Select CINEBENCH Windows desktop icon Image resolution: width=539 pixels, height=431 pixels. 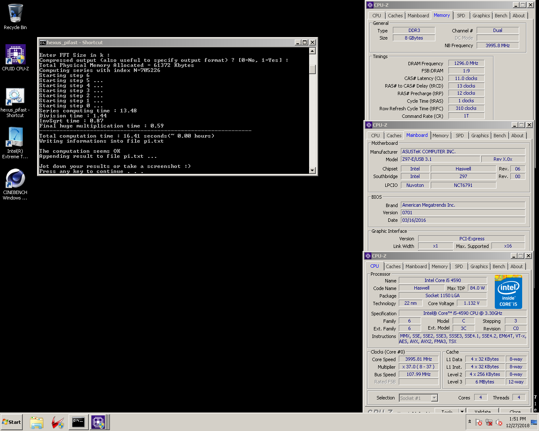pos(15,184)
